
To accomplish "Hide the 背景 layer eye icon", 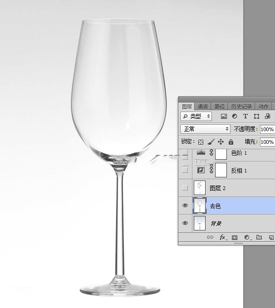I will pos(185,223).
